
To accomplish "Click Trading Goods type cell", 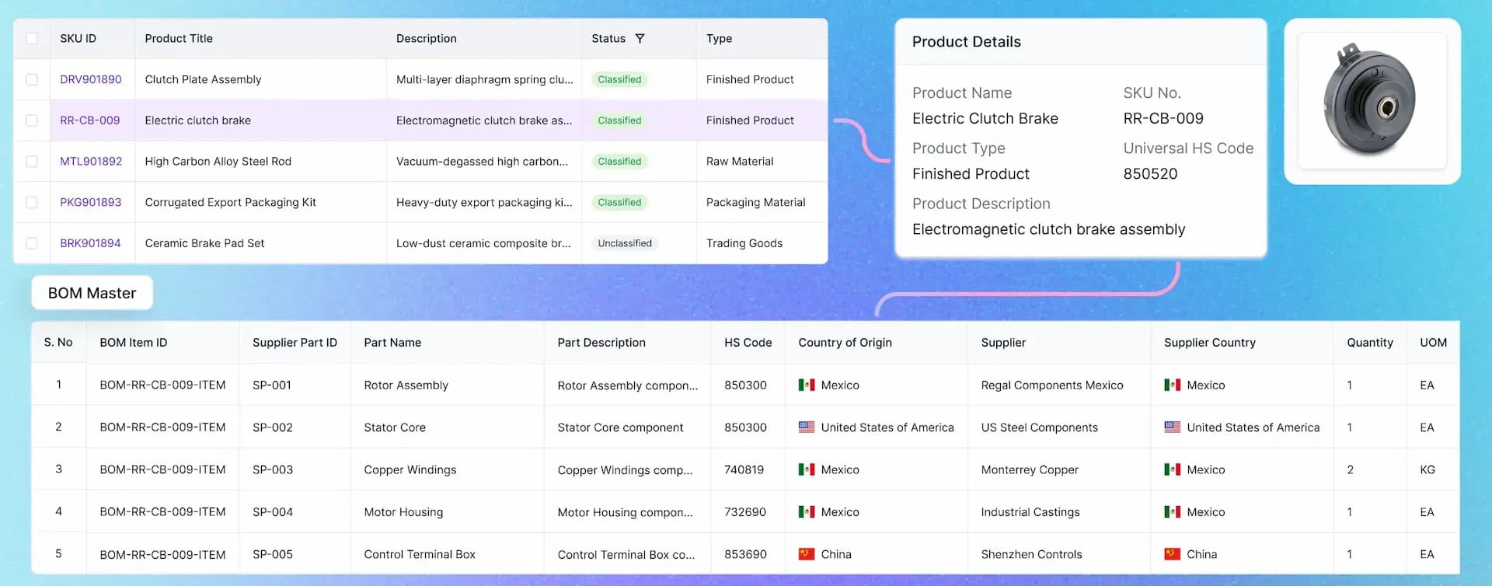I will point(744,243).
